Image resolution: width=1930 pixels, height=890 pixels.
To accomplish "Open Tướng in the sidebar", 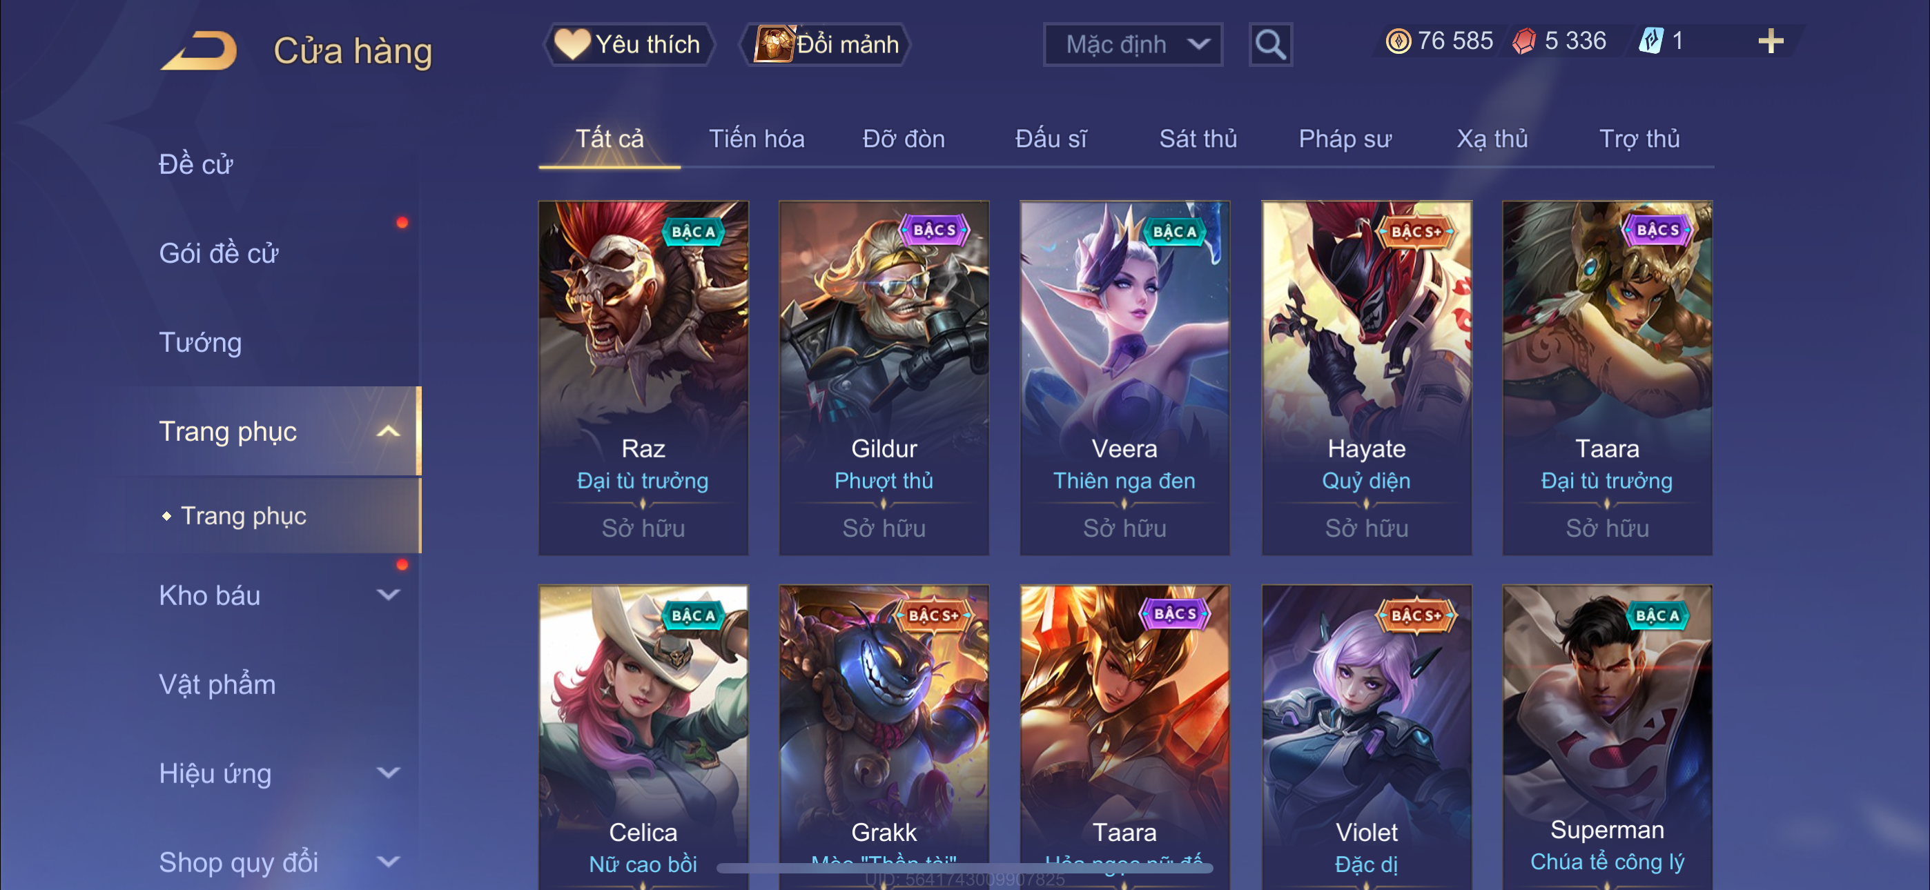I will (x=200, y=342).
